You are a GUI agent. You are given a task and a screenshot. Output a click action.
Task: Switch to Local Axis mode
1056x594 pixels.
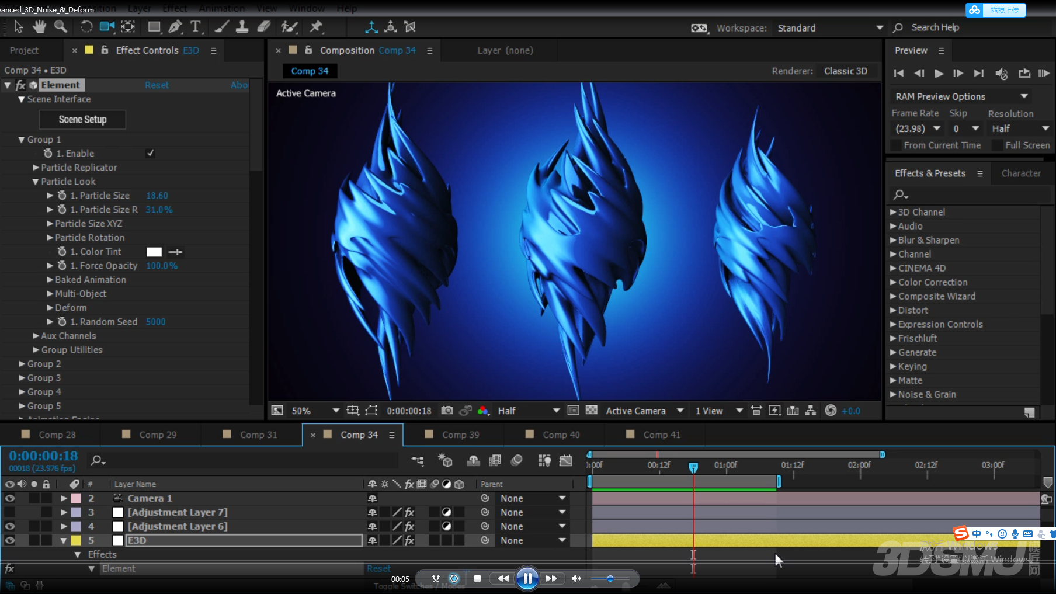[371, 27]
